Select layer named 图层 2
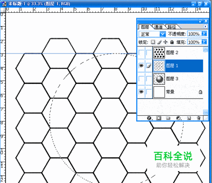This screenshot has height=183, width=212. pos(172,53)
